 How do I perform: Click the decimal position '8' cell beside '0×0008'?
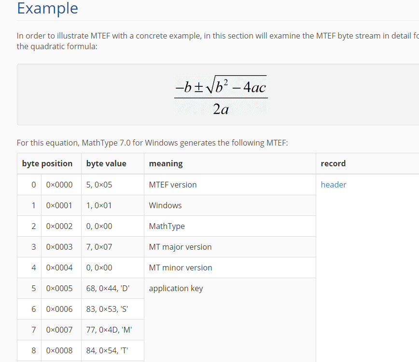pyautogui.click(x=29, y=350)
